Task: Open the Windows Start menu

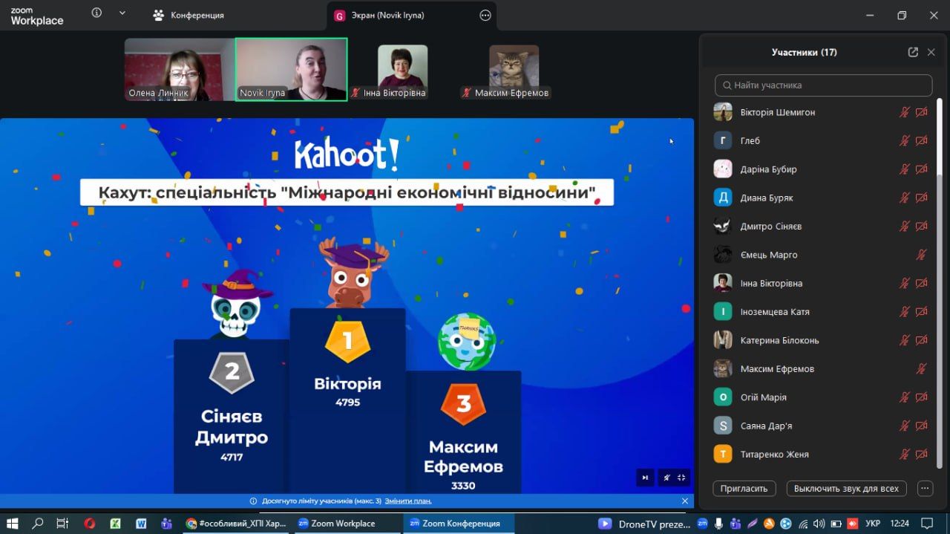Action: point(13,524)
